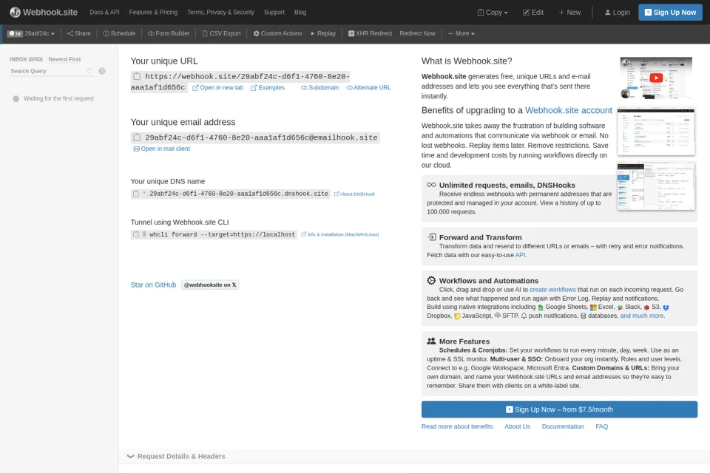
Task: Click Waiting for the first request entry
Action: pos(54,98)
